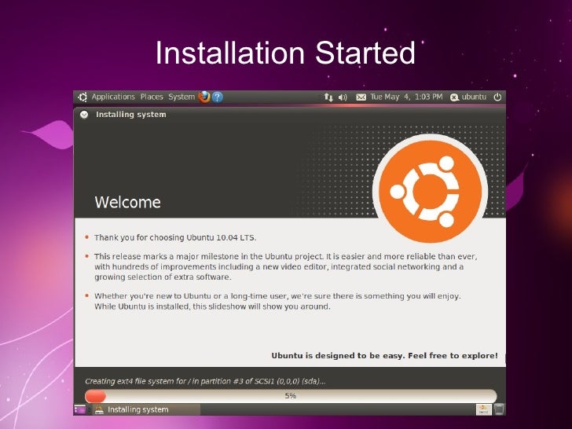Open the Places menu
This screenshot has width=572, height=429.
pyautogui.click(x=152, y=97)
